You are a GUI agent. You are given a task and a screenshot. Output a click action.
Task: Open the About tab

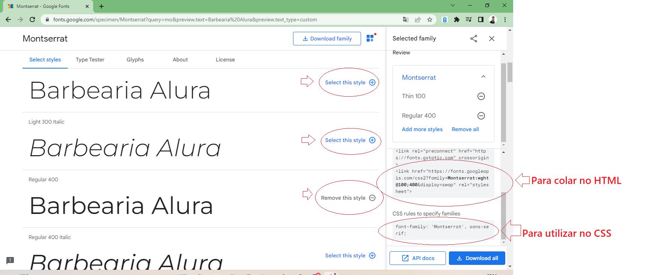pyautogui.click(x=180, y=60)
